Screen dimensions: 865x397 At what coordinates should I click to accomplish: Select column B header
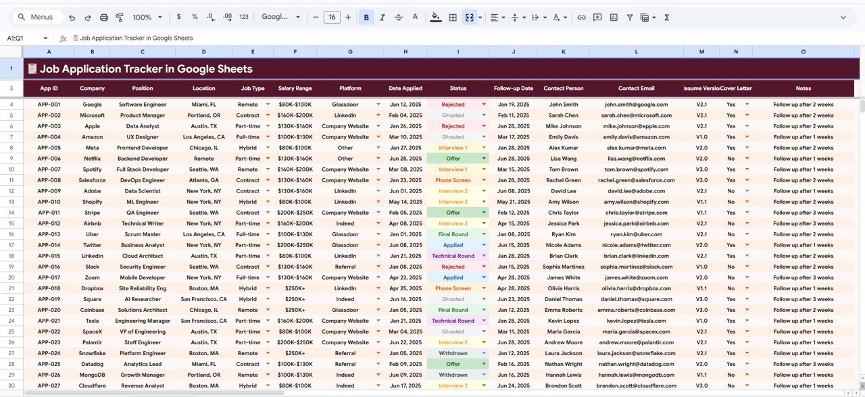click(x=92, y=51)
